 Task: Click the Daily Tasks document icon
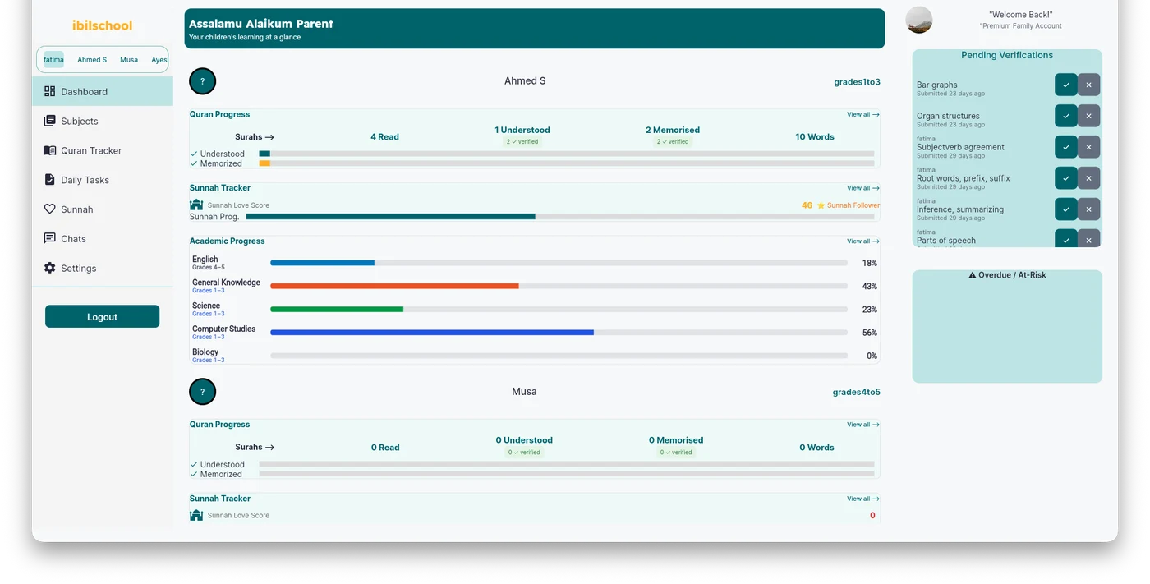tap(50, 180)
